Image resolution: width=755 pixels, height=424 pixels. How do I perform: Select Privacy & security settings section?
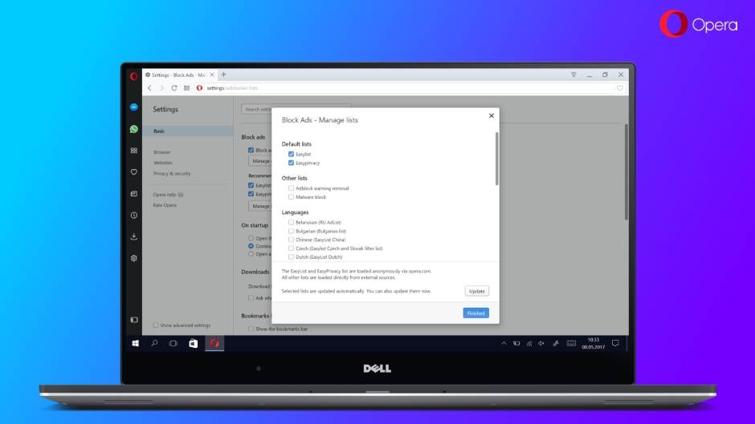(172, 174)
